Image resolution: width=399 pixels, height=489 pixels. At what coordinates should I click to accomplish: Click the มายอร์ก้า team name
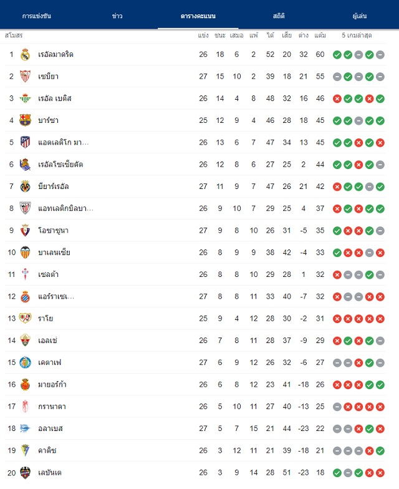(52, 384)
